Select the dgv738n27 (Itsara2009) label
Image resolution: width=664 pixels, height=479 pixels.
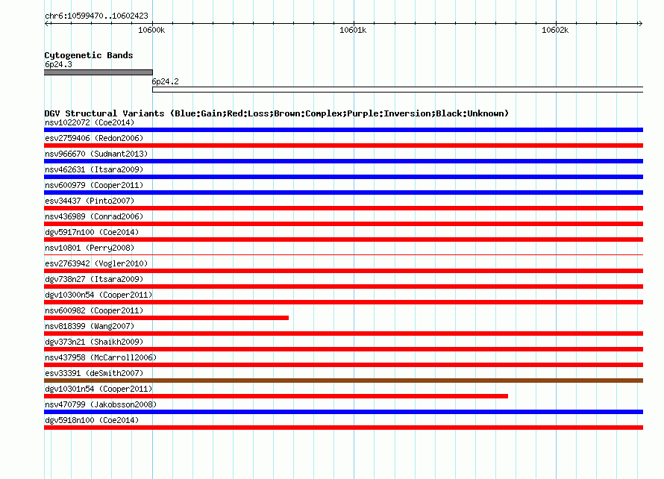94,279
